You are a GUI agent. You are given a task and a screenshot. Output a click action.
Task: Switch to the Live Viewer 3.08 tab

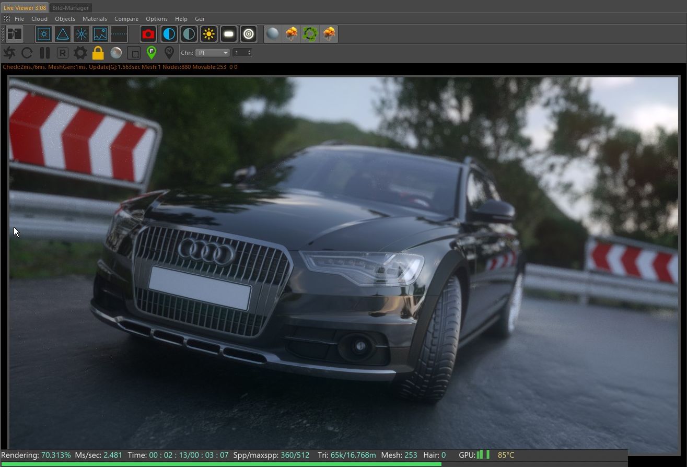coord(25,8)
